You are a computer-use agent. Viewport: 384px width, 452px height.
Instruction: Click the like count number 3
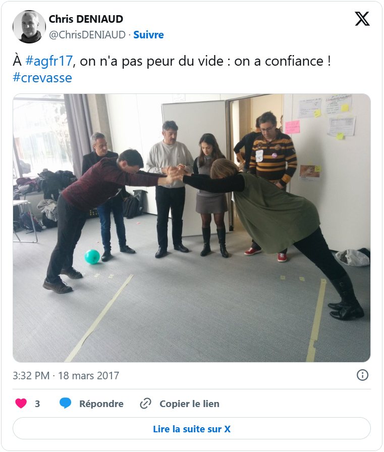[x=37, y=404]
